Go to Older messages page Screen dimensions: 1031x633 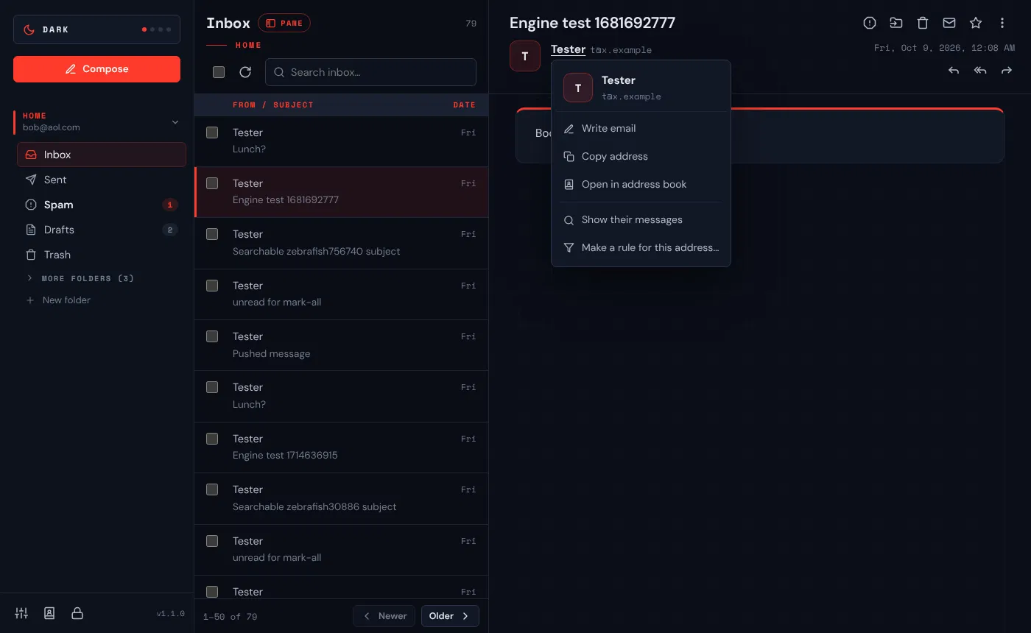coord(450,616)
